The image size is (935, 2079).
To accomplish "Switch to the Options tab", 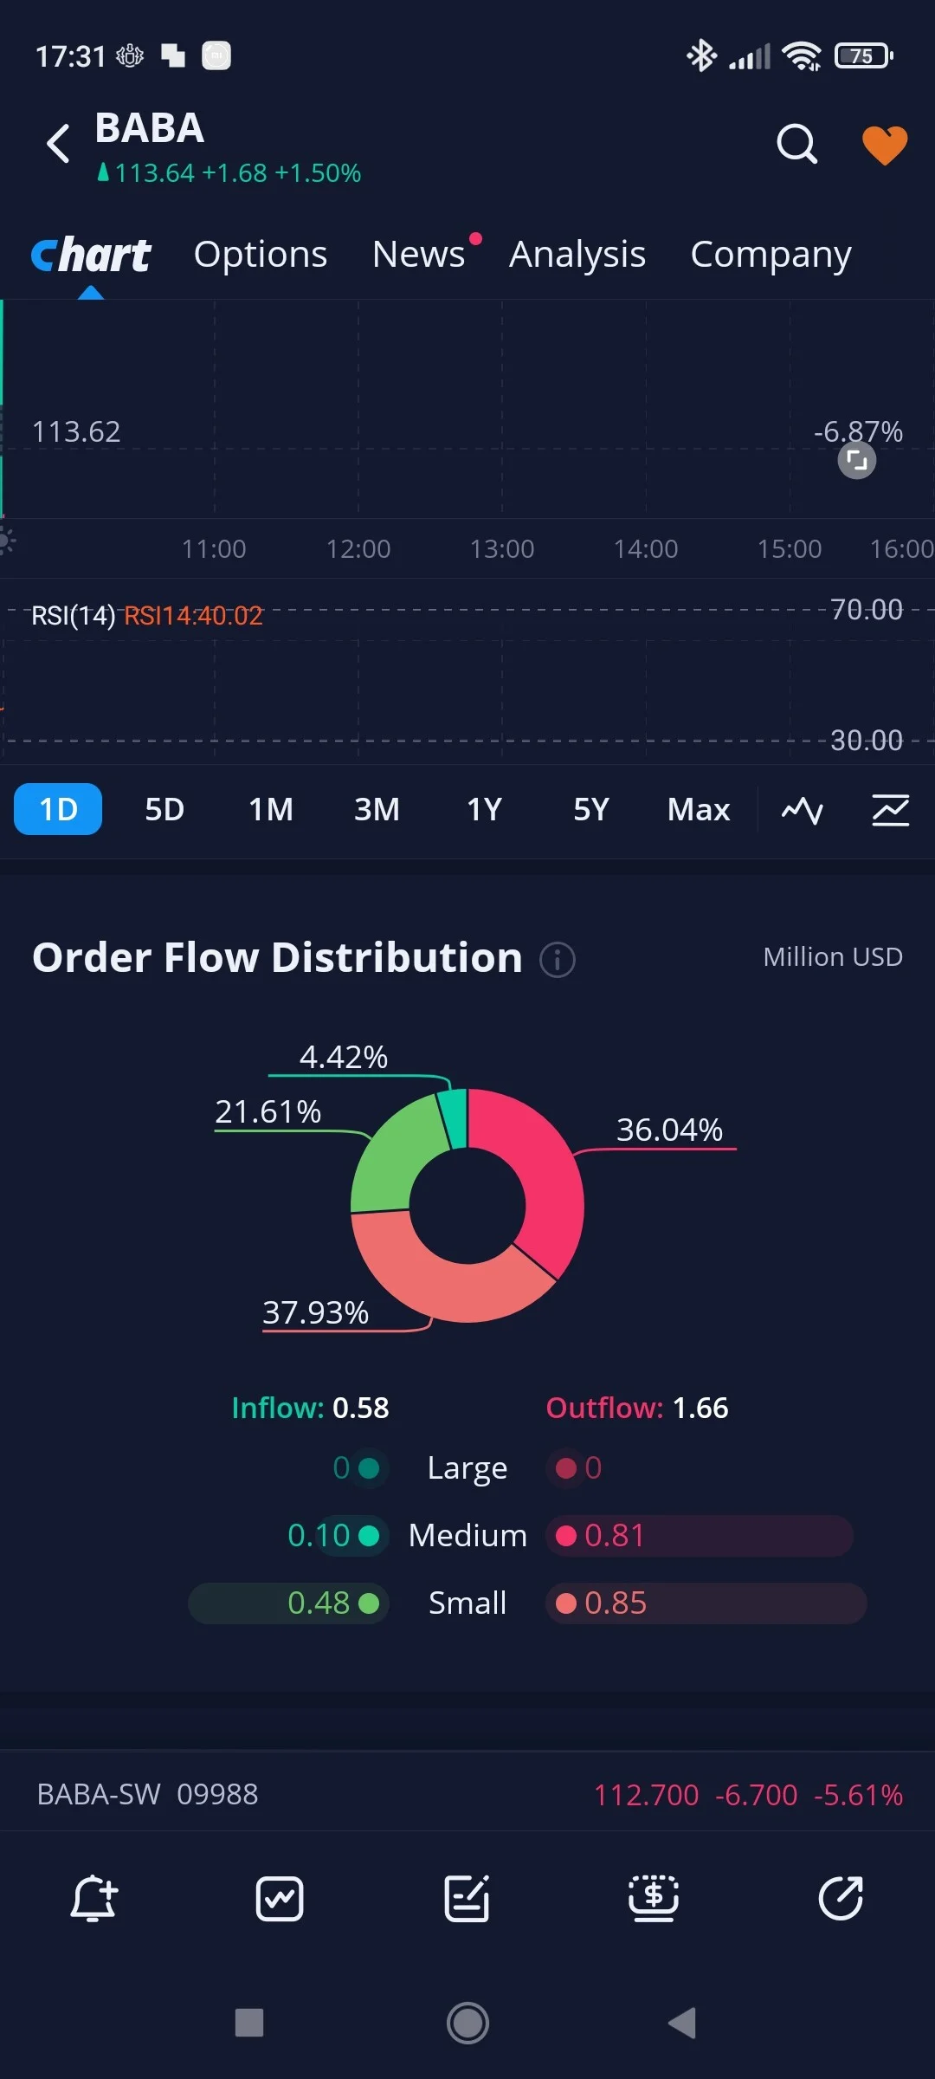I will point(261,255).
